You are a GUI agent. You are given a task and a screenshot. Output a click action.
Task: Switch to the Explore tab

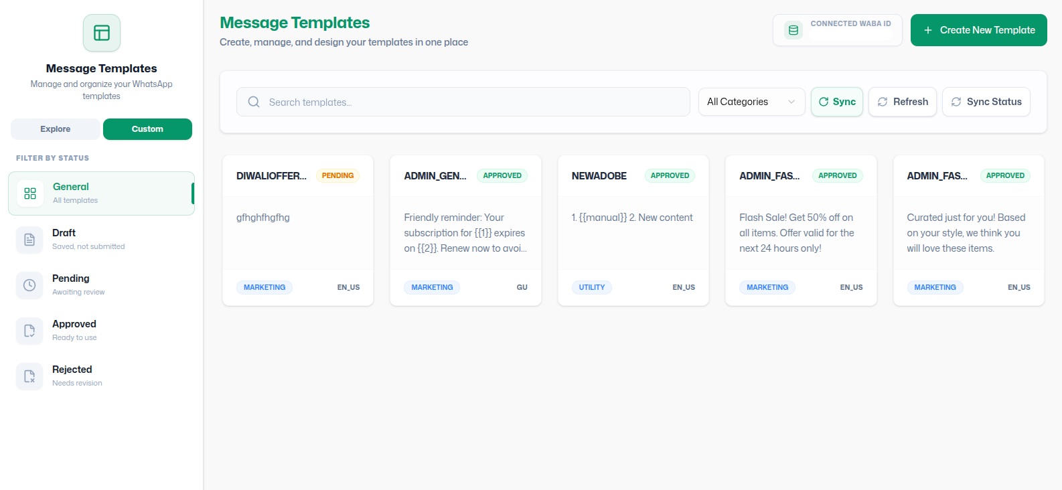[x=56, y=129]
